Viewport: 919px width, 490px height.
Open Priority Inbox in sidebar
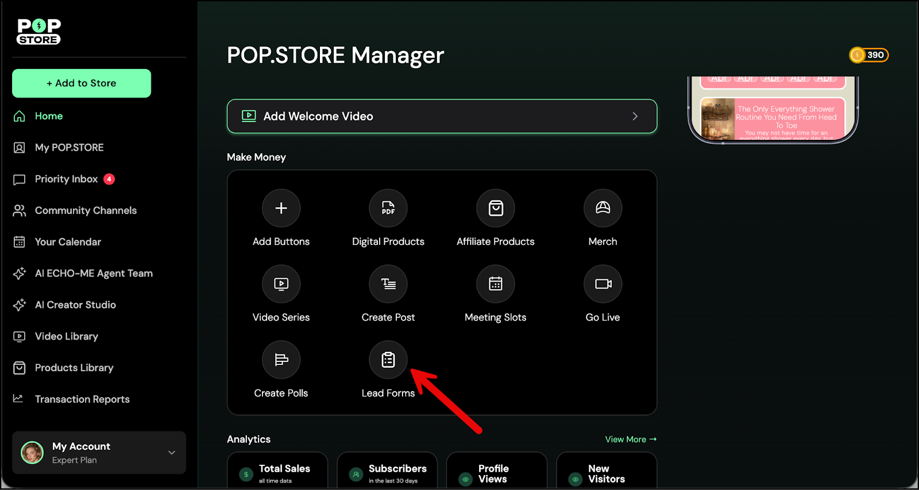[66, 179]
